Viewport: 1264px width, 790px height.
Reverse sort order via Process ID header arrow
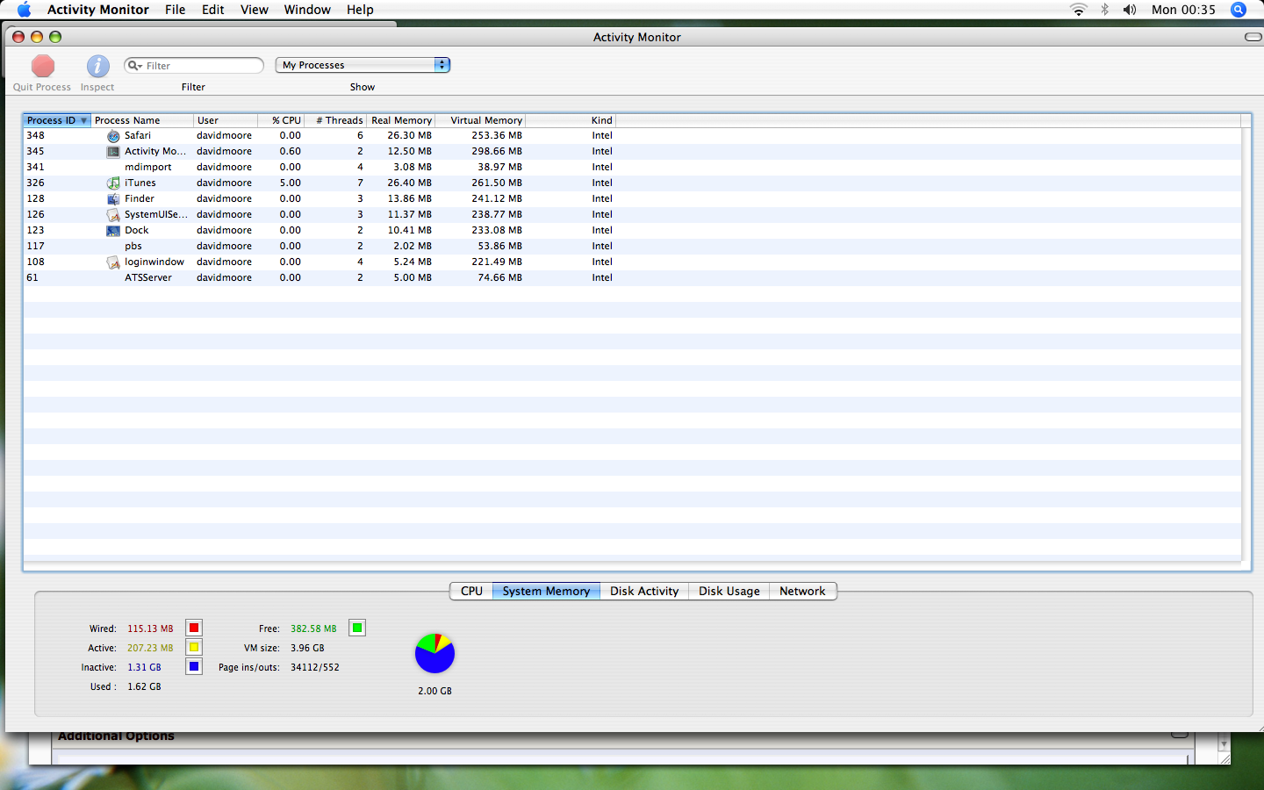(83, 120)
